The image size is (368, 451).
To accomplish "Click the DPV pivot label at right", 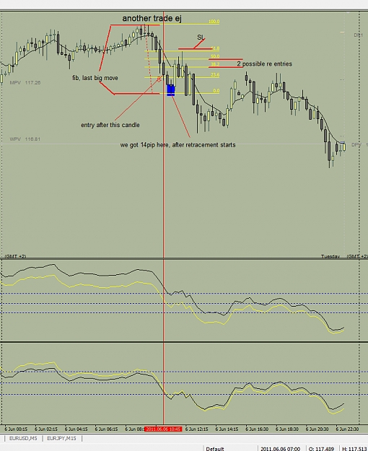I will tap(356, 144).
